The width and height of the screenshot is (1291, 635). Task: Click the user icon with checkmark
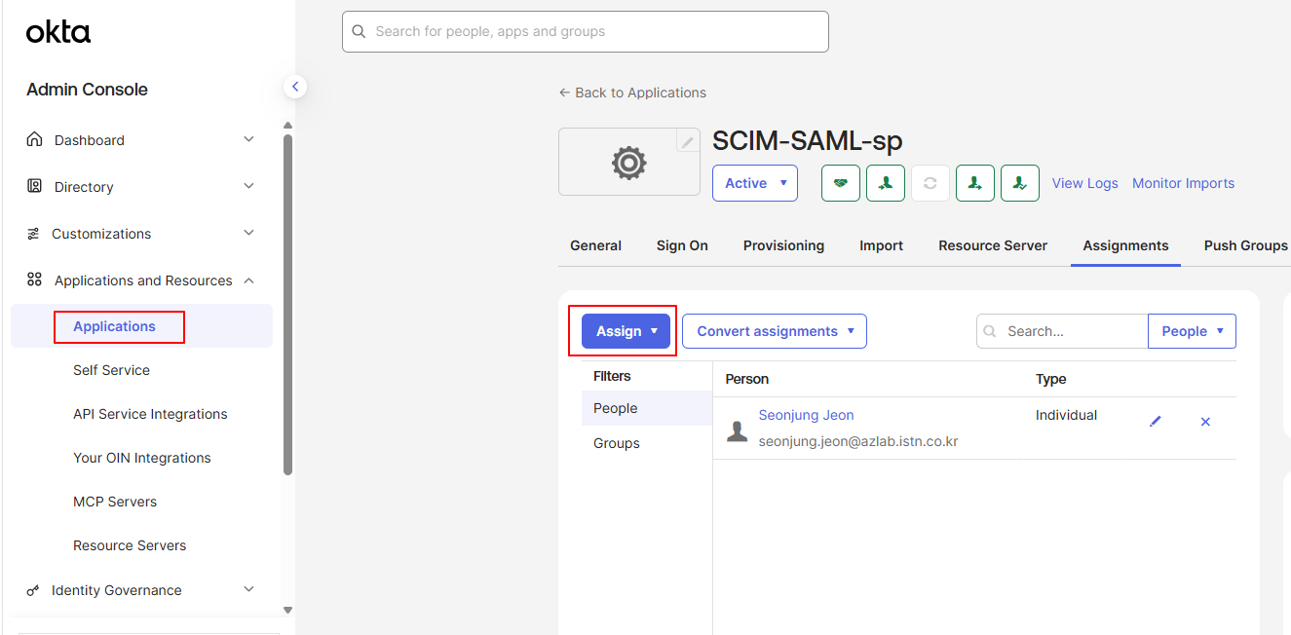tap(1020, 183)
